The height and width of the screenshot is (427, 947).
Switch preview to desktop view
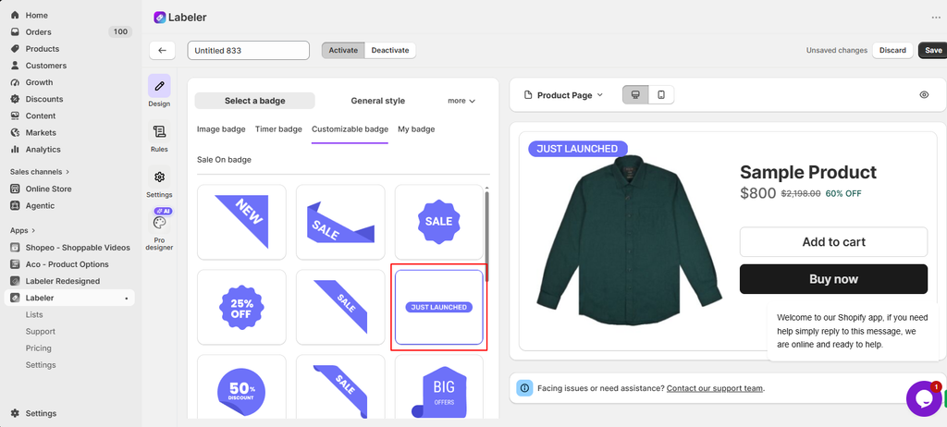tap(635, 95)
